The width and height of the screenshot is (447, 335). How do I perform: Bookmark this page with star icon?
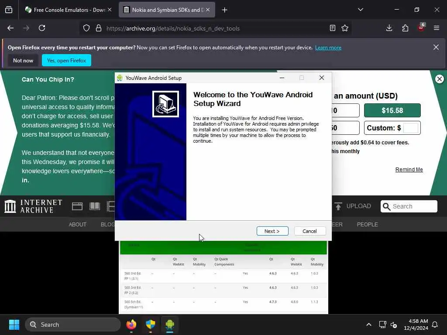(345, 28)
